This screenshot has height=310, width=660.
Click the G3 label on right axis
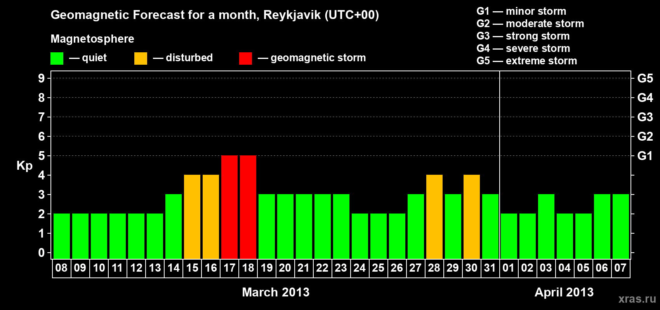645,117
